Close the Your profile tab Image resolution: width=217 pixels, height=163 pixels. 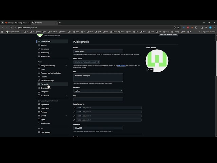point(56,23)
